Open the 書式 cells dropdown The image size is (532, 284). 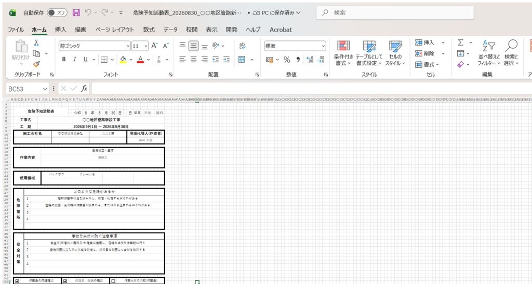point(427,64)
